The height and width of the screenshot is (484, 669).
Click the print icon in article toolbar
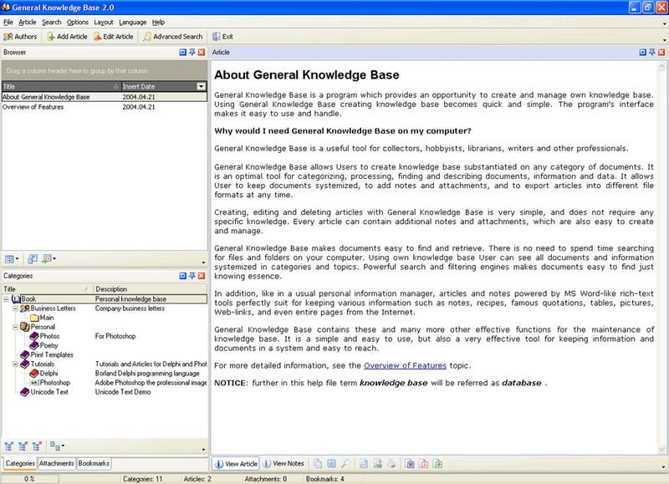pyautogui.click(x=391, y=464)
